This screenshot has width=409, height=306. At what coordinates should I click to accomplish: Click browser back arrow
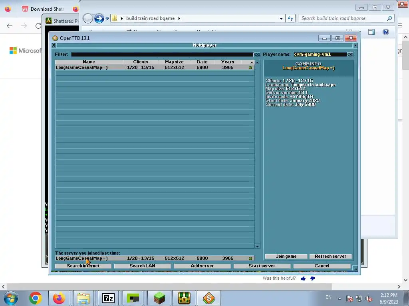(x=10, y=26)
